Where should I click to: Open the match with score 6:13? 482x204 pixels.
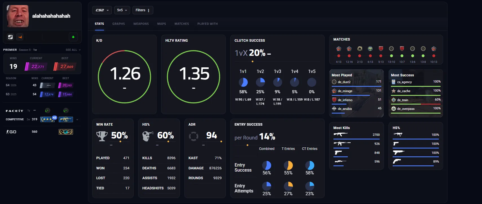370,55
